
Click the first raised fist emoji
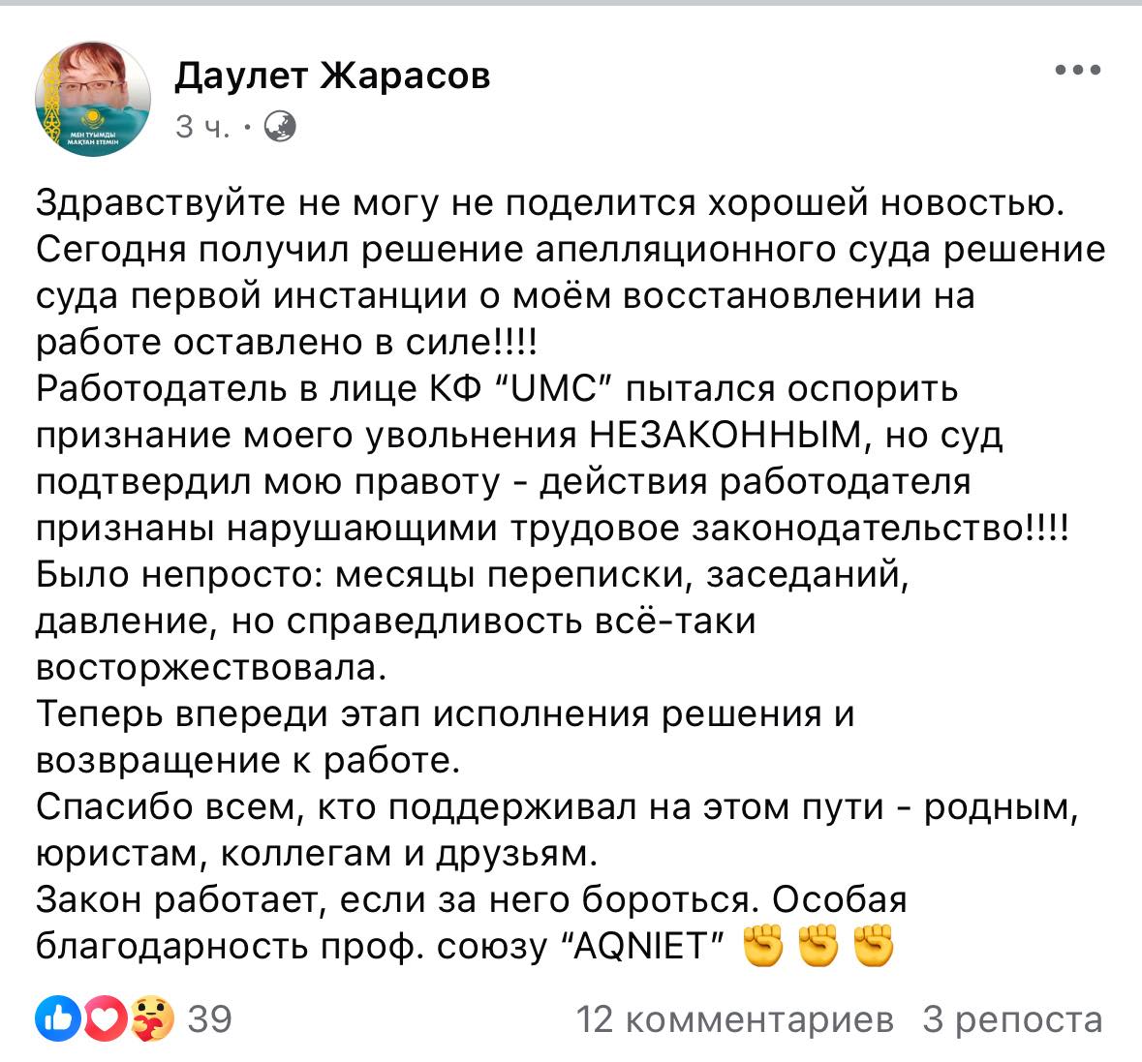[x=762, y=948]
